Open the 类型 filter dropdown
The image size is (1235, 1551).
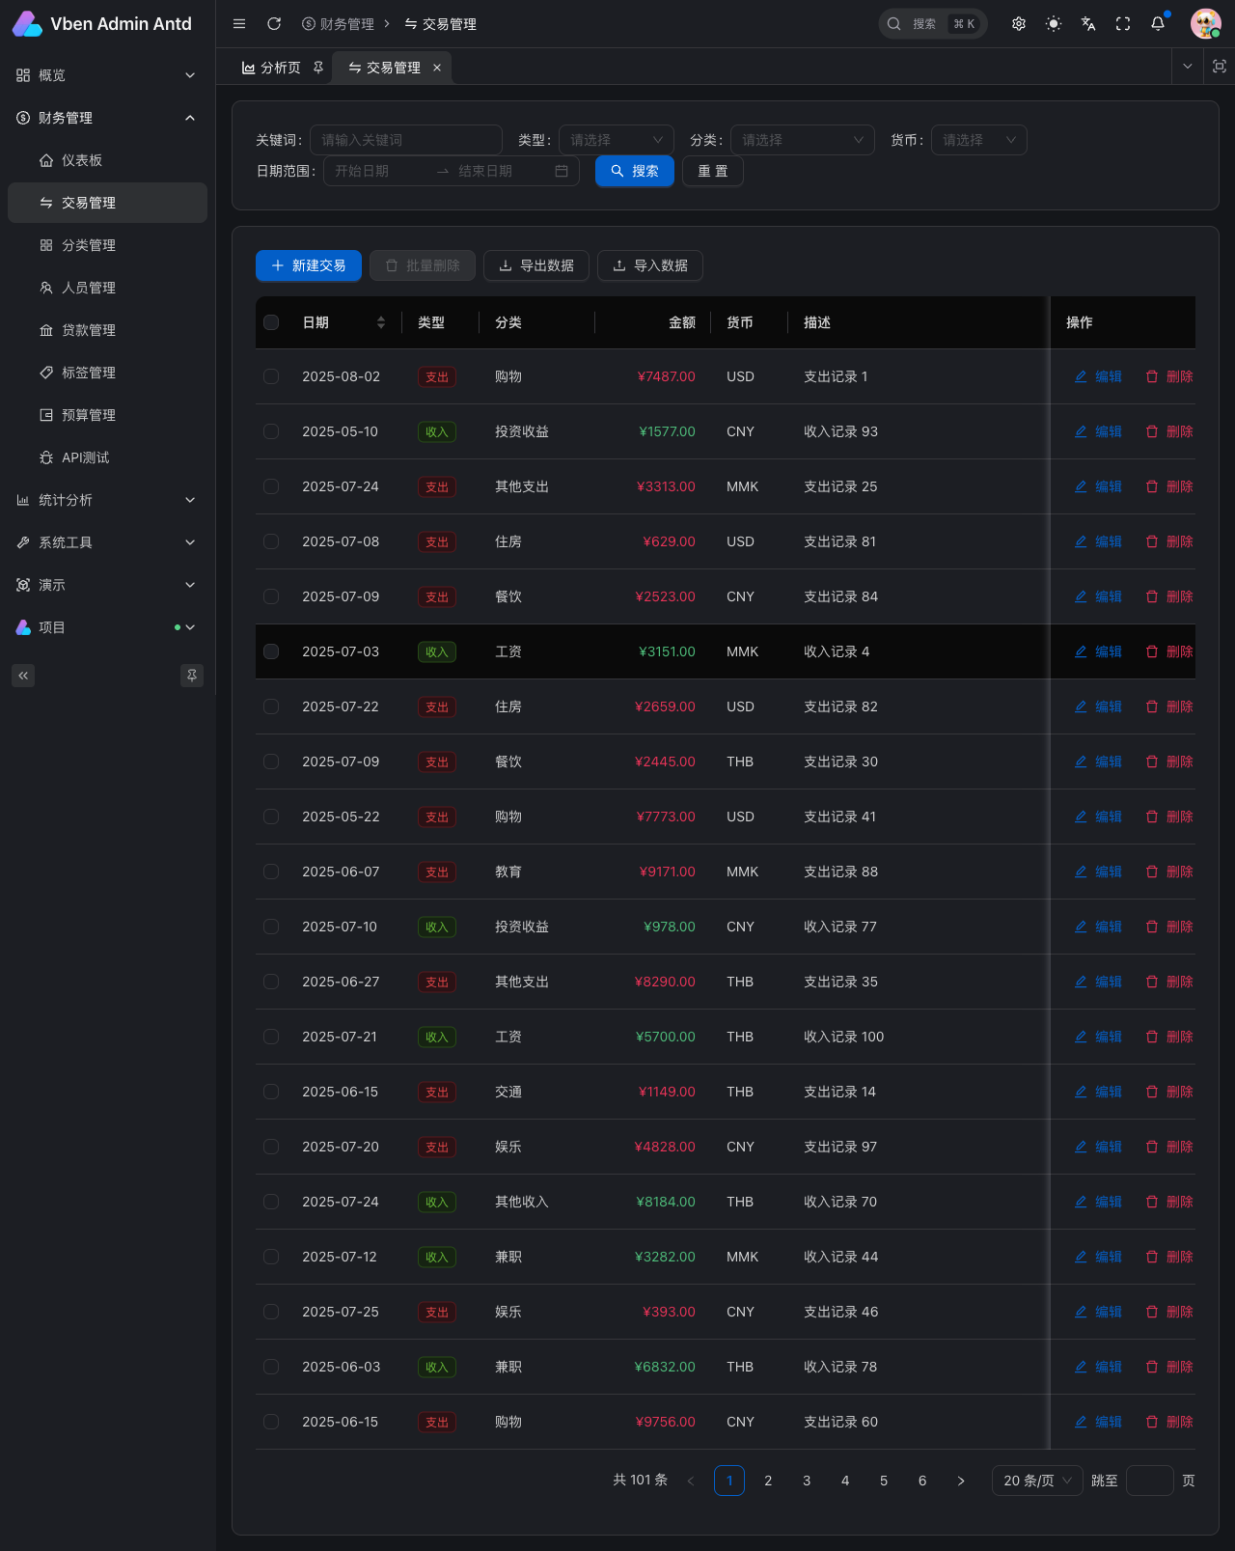[x=616, y=140]
